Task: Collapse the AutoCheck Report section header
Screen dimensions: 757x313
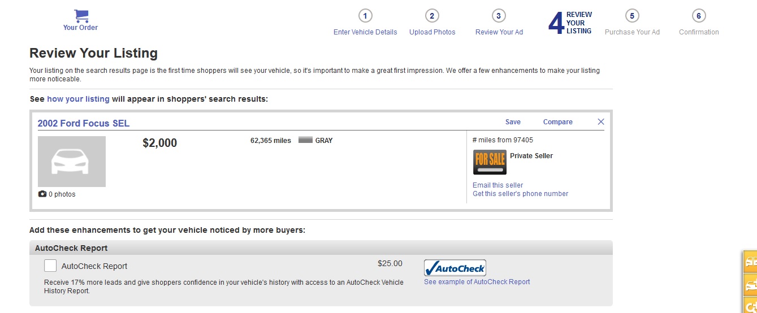Action: [321, 247]
